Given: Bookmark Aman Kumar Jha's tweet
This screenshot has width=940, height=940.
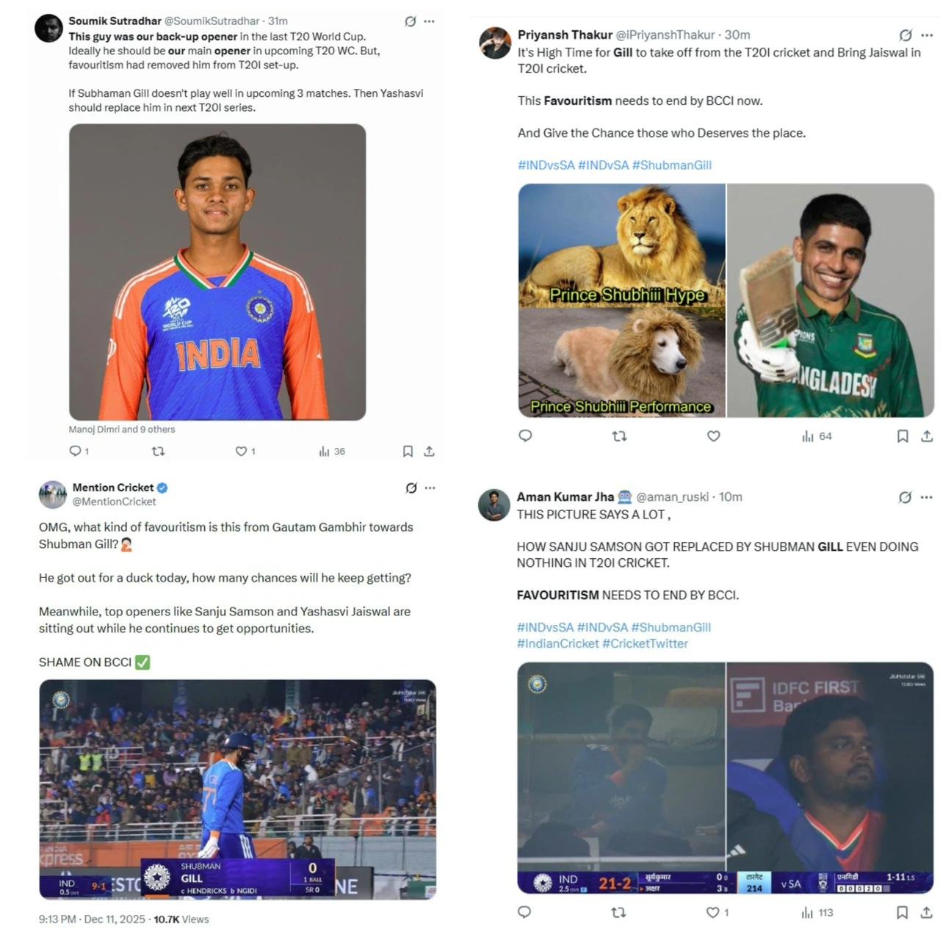Looking at the screenshot, I should pyautogui.click(x=903, y=912).
